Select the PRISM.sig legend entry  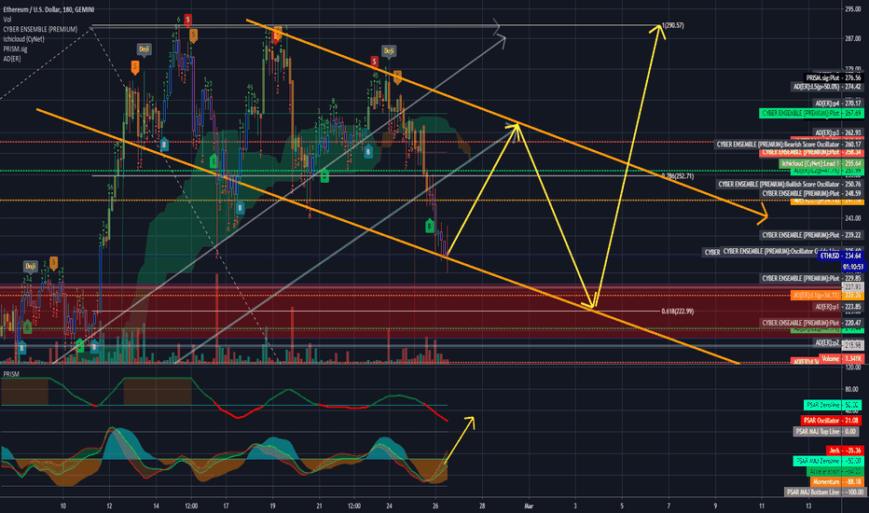(x=15, y=49)
